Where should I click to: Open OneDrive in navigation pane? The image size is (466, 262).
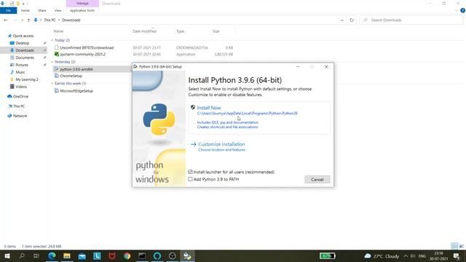point(20,96)
